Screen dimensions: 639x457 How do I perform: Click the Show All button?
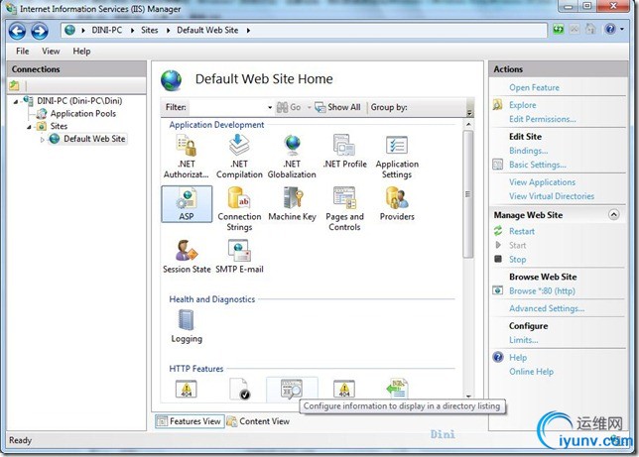click(x=337, y=107)
